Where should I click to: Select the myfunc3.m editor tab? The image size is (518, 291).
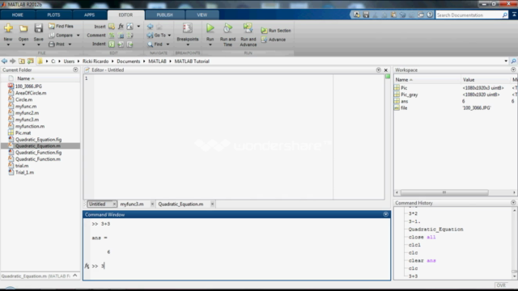tap(132, 204)
